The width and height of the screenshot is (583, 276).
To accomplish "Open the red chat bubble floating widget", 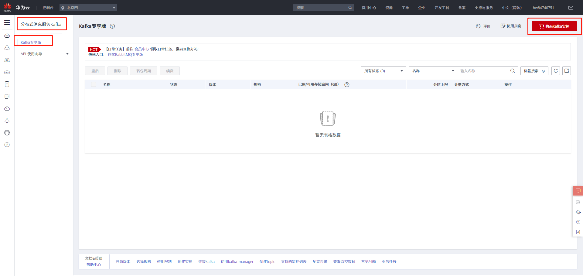I will tap(578, 191).
